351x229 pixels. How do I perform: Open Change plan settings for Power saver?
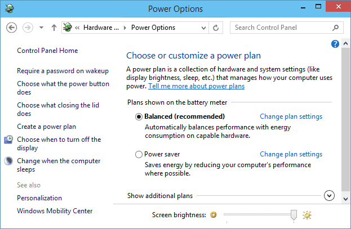click(x=291, y=154)
